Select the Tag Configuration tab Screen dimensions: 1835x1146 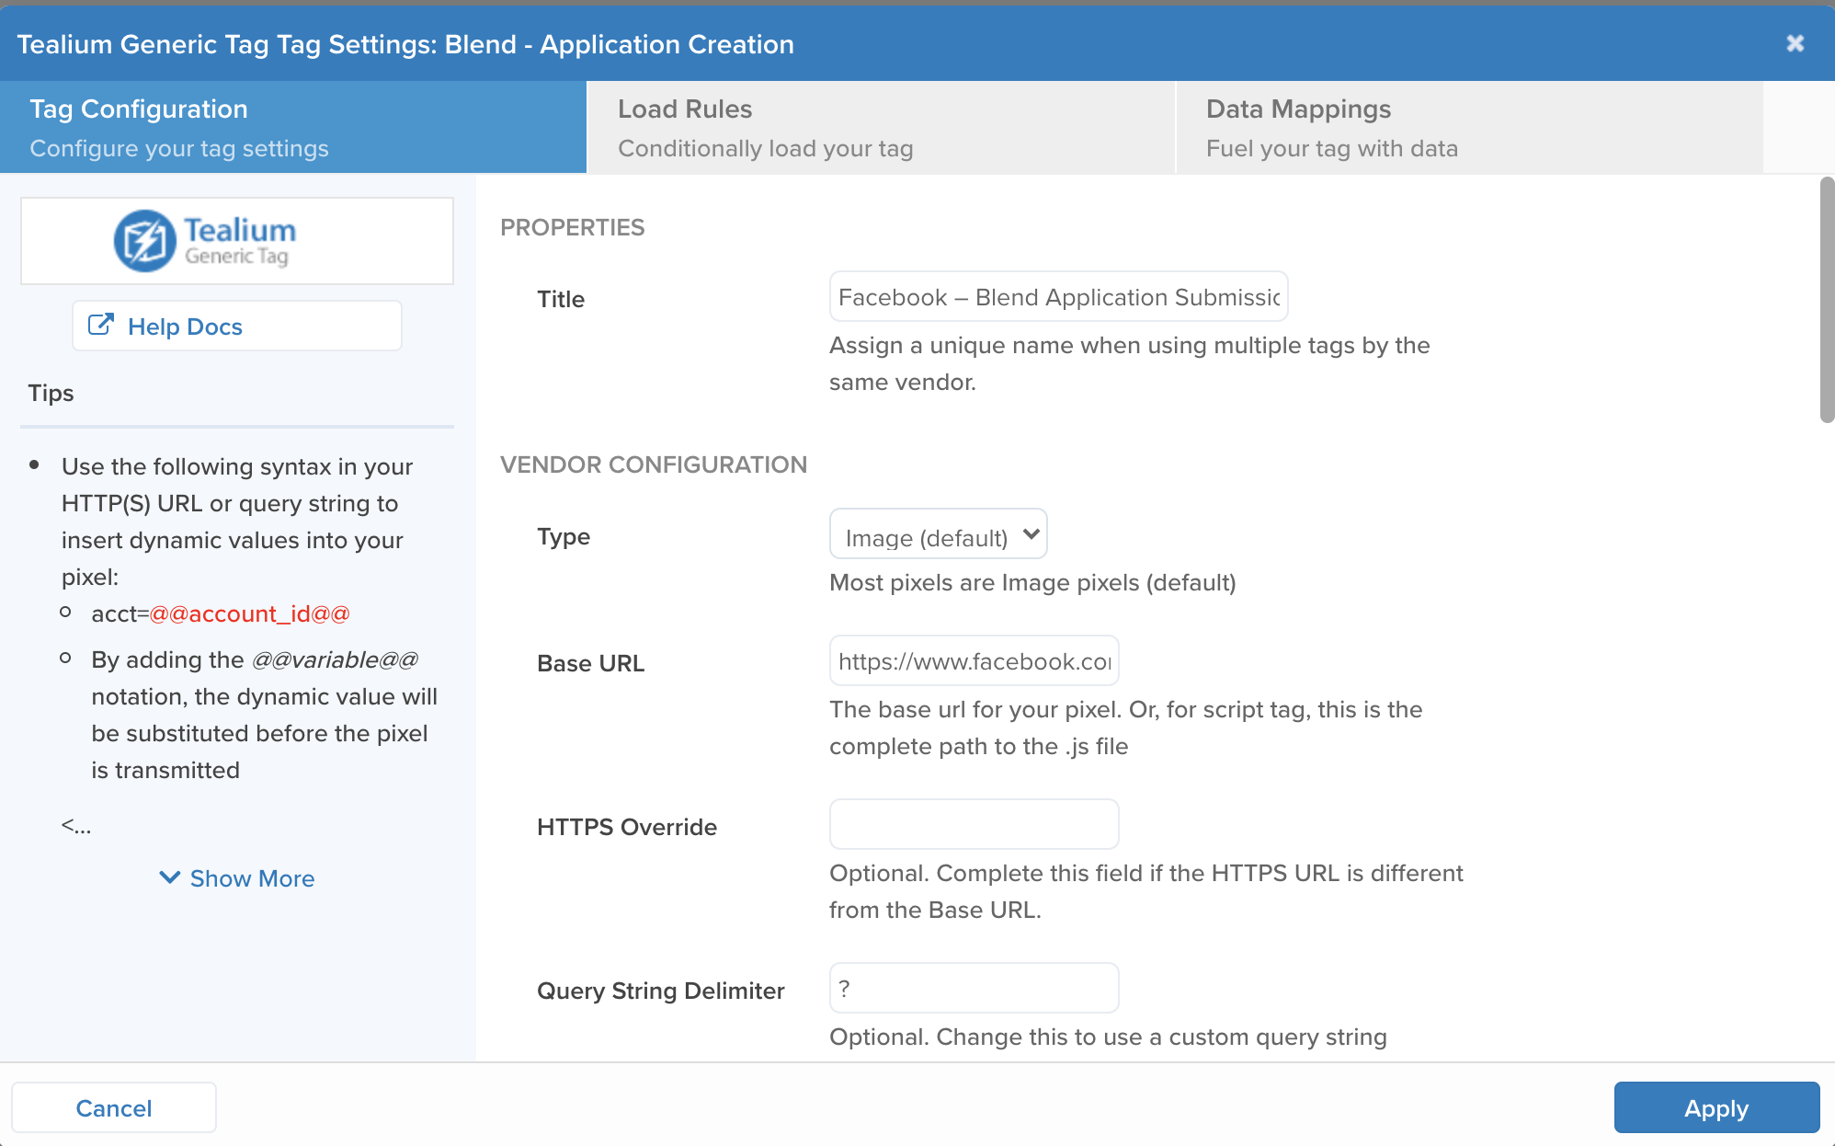coord(292,127)
